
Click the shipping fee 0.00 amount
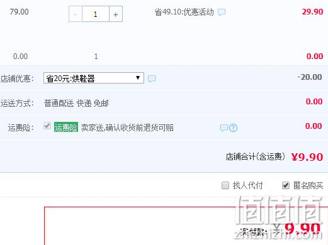coord(314,102)
